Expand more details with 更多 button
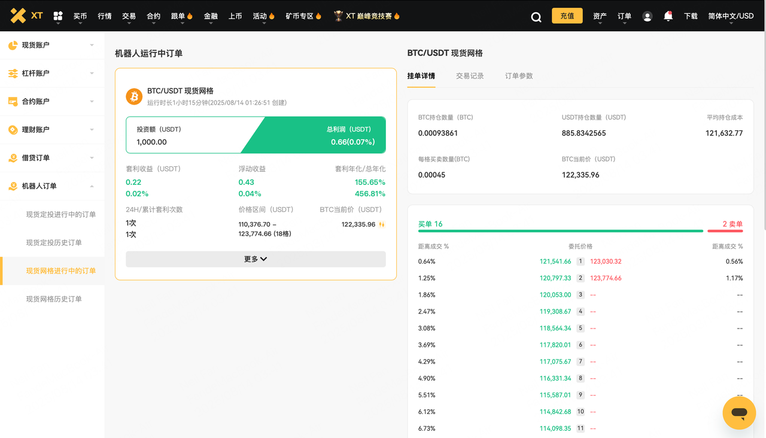 [256, 259]
